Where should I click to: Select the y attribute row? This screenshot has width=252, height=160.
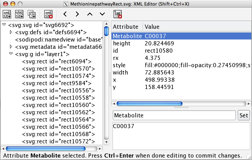pyautogui.click(x=181, y=87)
